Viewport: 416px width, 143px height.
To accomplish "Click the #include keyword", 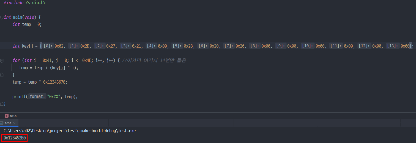I will [x=14, y=3].
